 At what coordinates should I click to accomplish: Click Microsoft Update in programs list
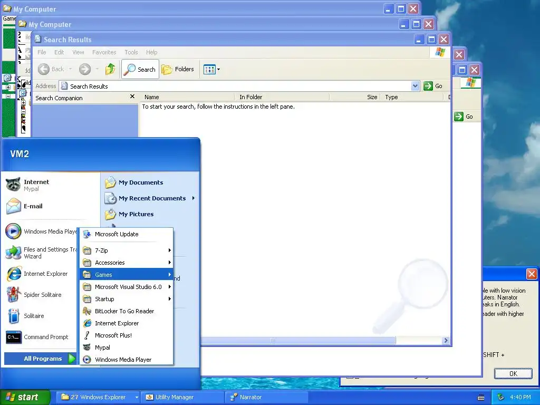(x=127, y=234)
